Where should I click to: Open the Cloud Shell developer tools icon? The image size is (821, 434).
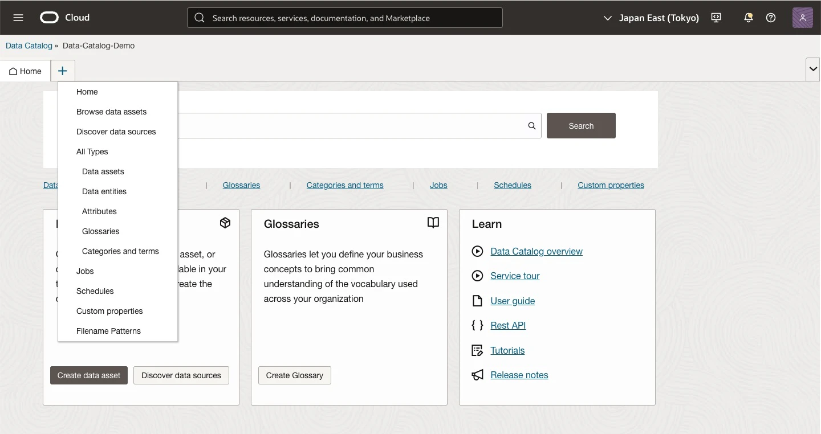coord(717,18)
